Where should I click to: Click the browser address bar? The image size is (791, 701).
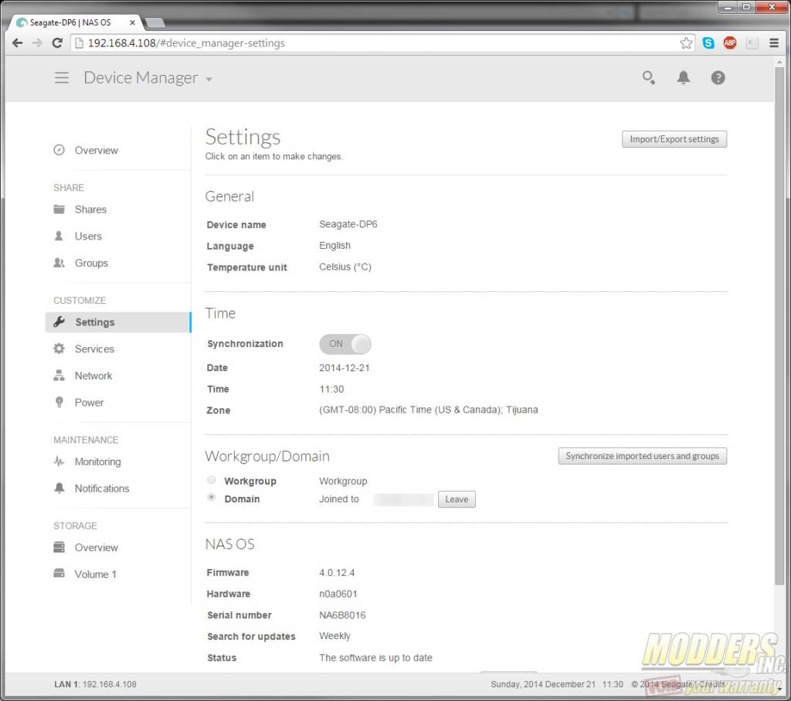[x=309, y=43]
